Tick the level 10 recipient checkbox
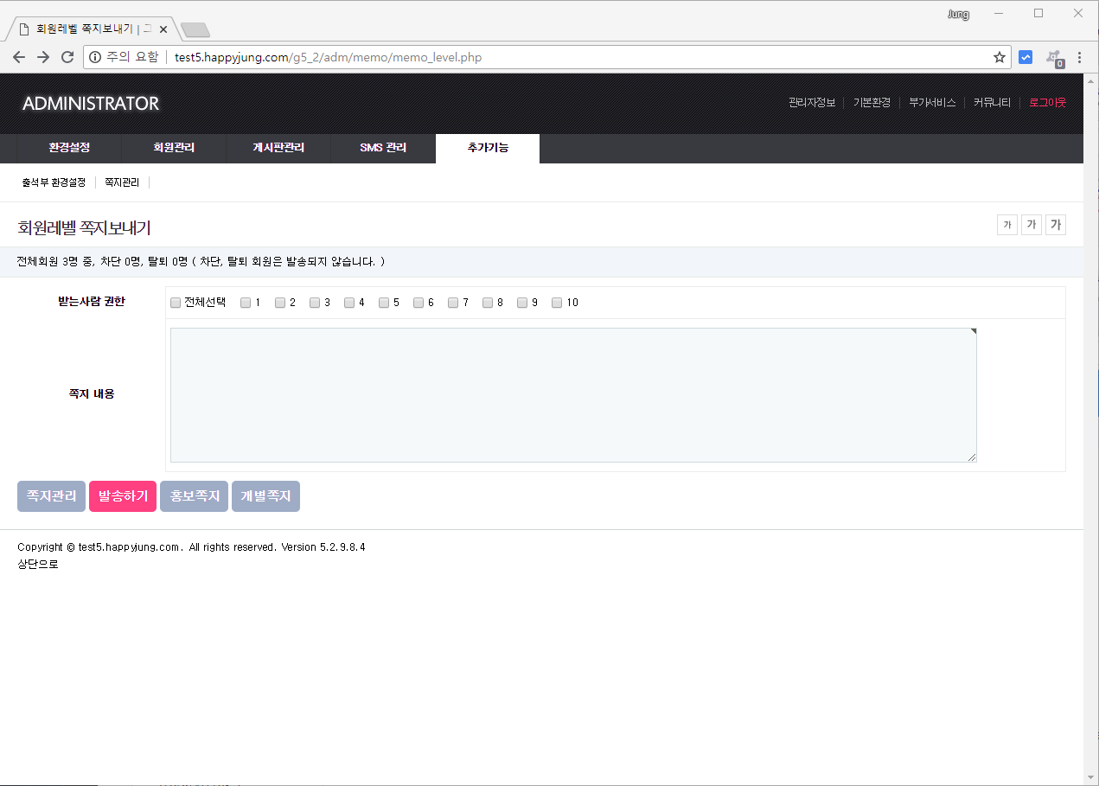The height and width of the screenshot is (786, 1099). [557, 303]
